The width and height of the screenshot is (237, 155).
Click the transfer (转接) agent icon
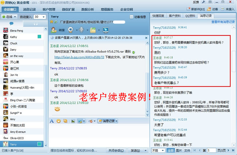click(x=54, y=30)
